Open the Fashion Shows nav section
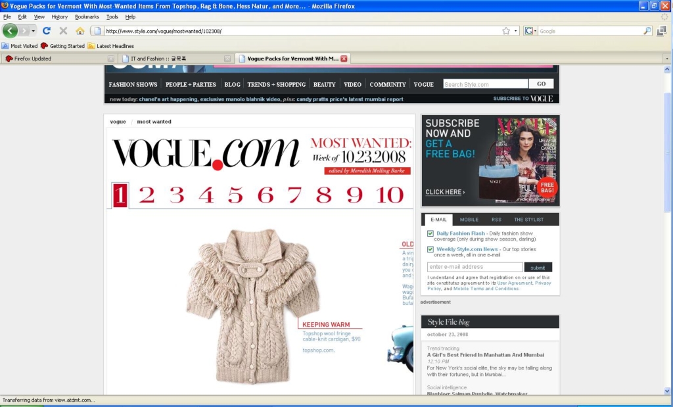The width and height of the screenshot is (673, 407). coord(133,85)
